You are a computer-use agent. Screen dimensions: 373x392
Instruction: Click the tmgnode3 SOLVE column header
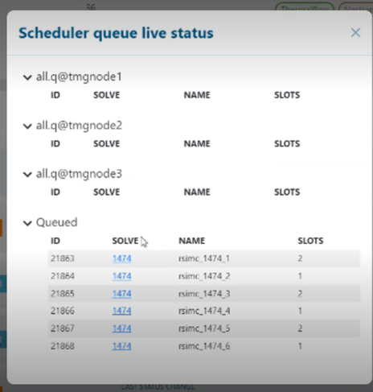click(x=106, y=192)
